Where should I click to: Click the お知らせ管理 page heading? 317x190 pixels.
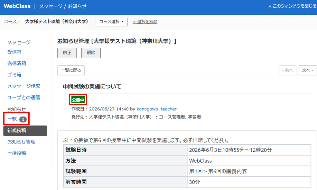117,41
